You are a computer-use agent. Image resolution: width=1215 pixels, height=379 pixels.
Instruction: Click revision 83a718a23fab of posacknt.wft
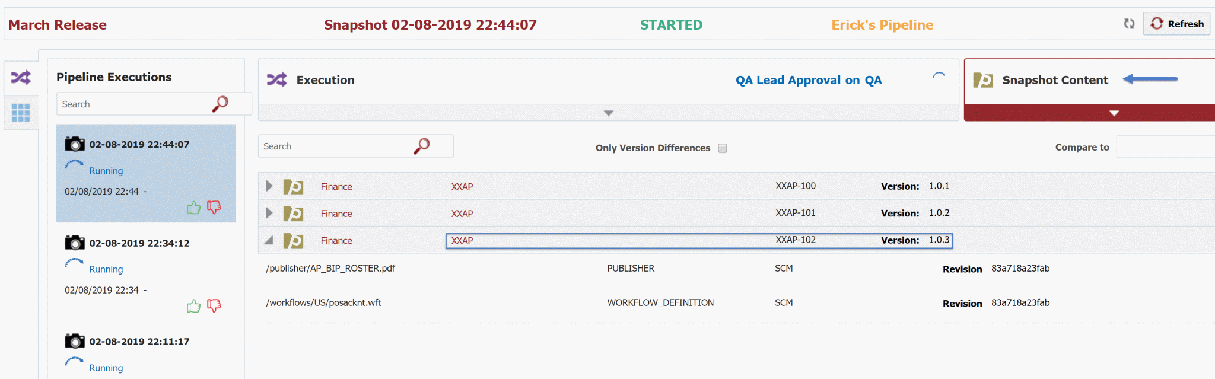(x=1020, y=303)
